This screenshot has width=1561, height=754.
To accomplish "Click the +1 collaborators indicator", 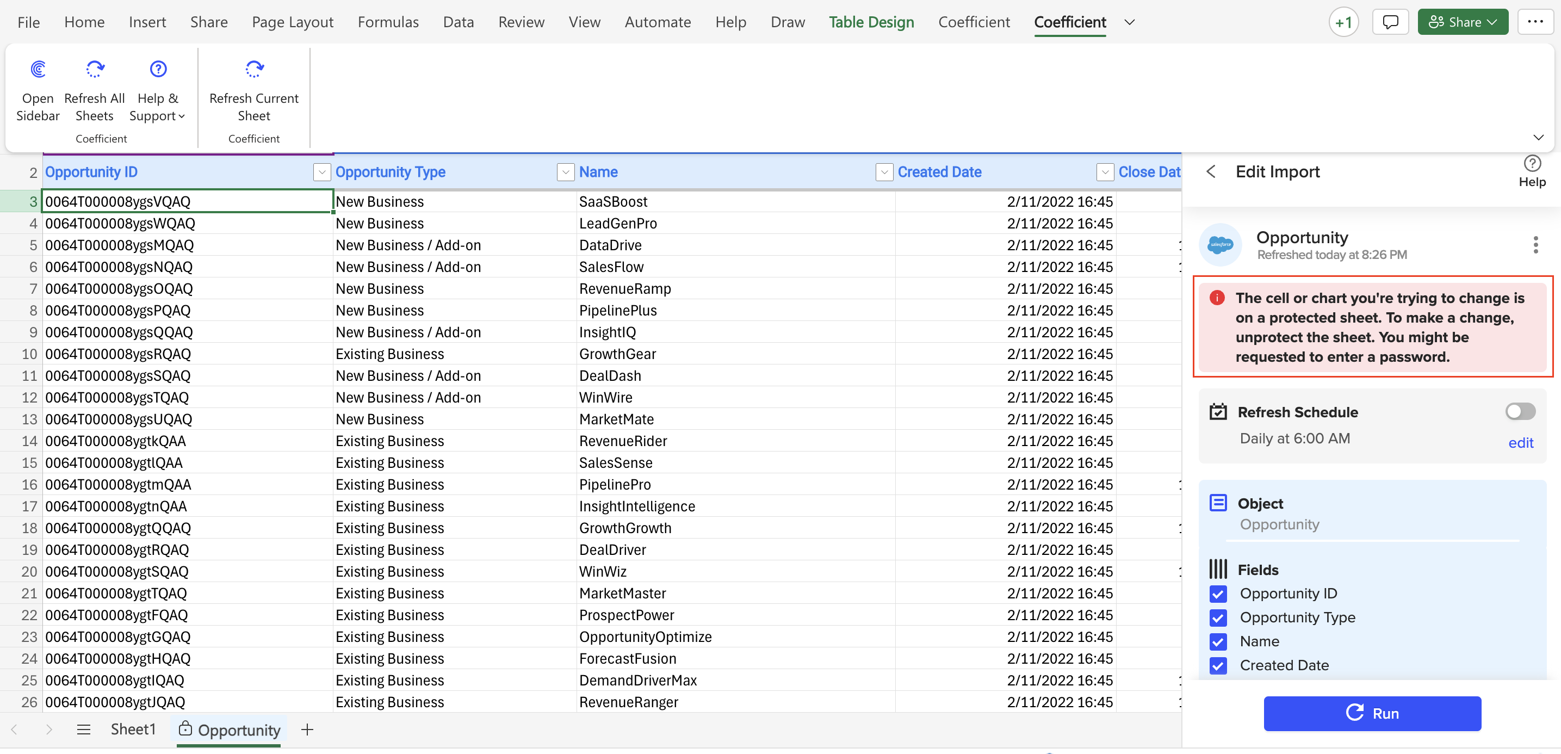I will tap(1343, 22).
